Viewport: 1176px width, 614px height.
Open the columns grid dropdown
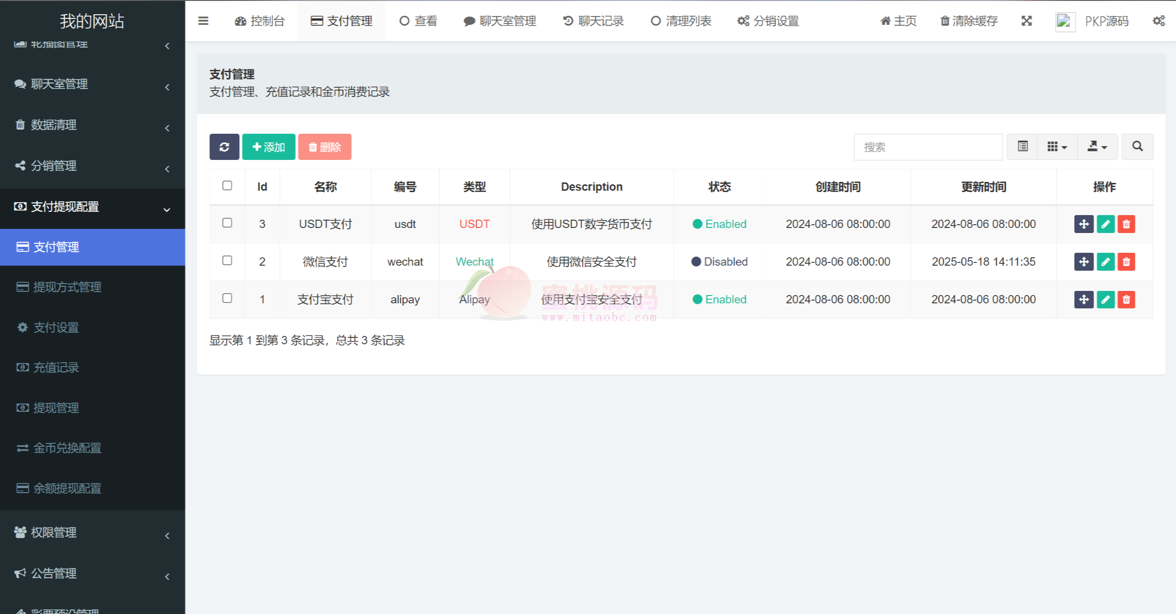click(1057, 147)
